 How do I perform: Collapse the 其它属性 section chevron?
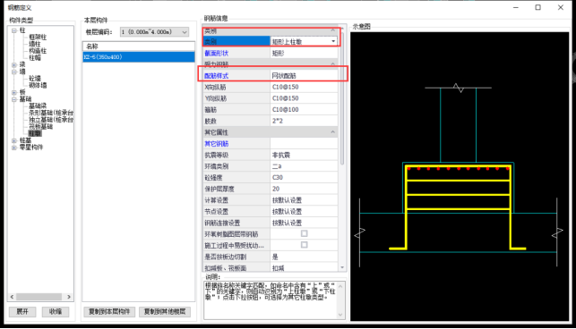pyautogui.click(x=333, y=132)
